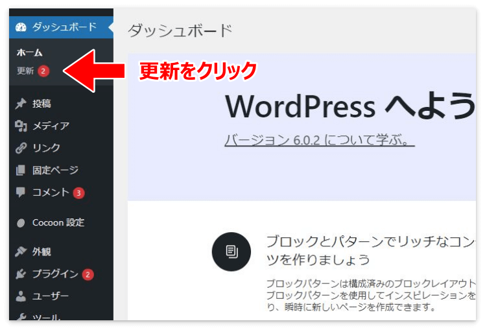Open the リンク menu
The image size is (485, 330).
pos(61,148)
